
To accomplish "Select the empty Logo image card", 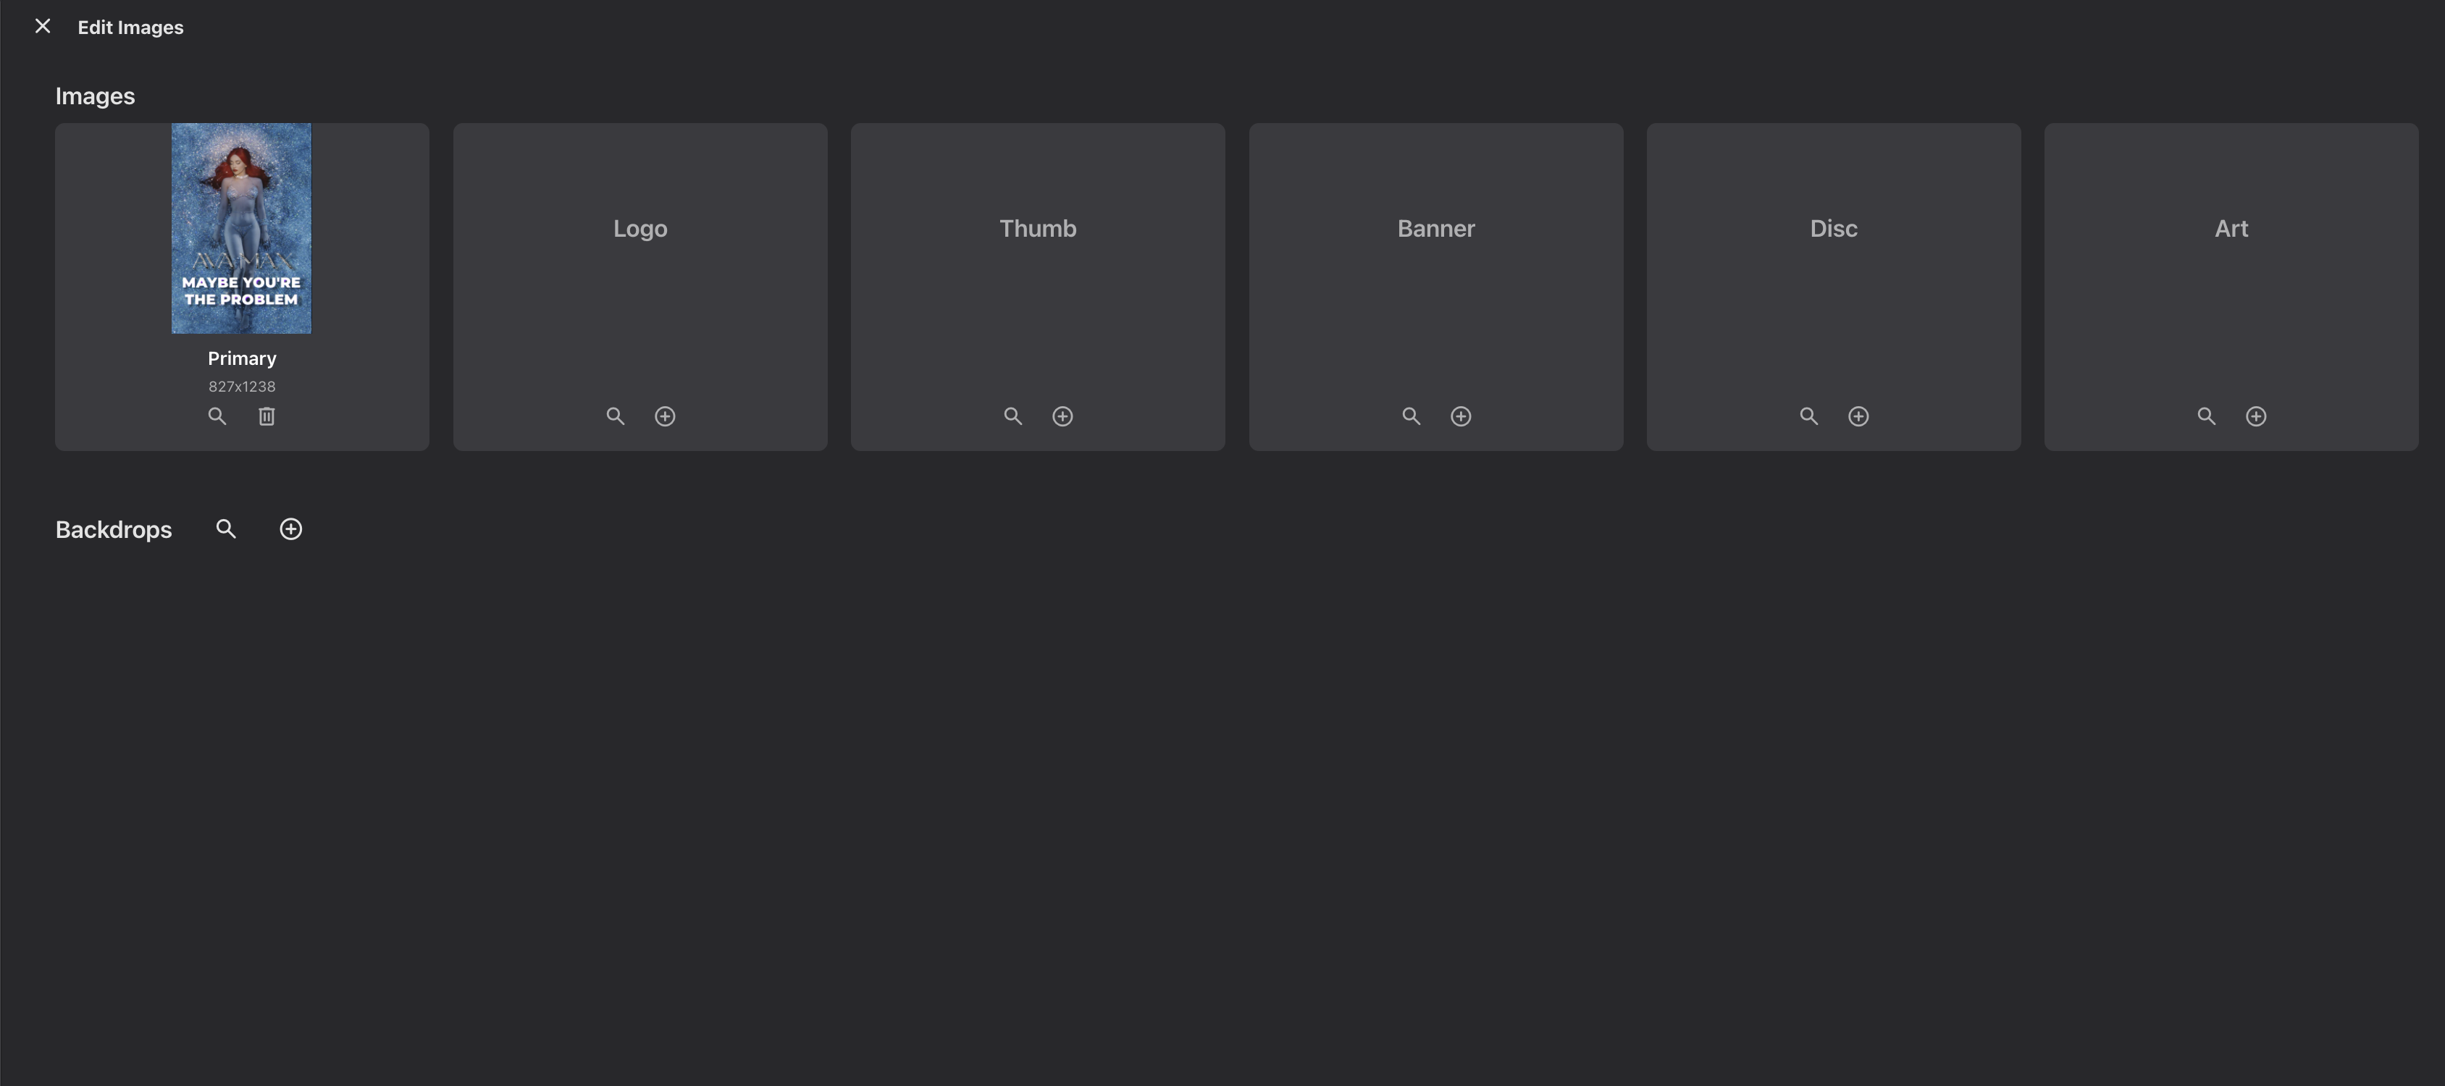I will 639,287.
